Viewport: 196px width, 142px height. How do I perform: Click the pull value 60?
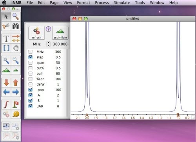tap(58, 73)
